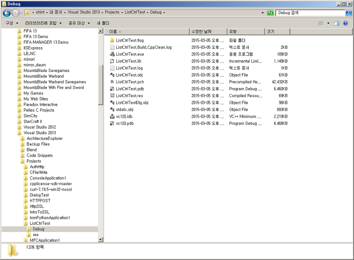Select ConsoleApplication1 folder in tree
This screenshot has height=260, width=354.
point(48,178)
